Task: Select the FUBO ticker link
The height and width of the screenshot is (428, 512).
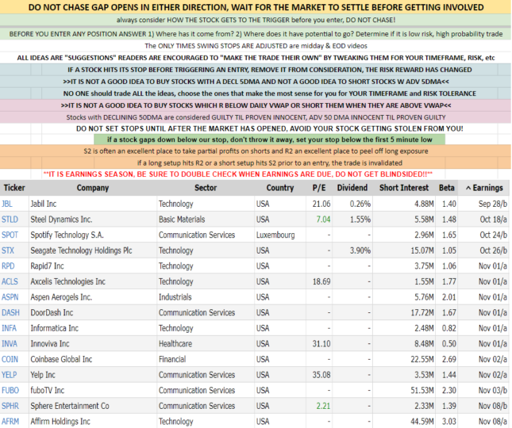Action: point(12,390)
